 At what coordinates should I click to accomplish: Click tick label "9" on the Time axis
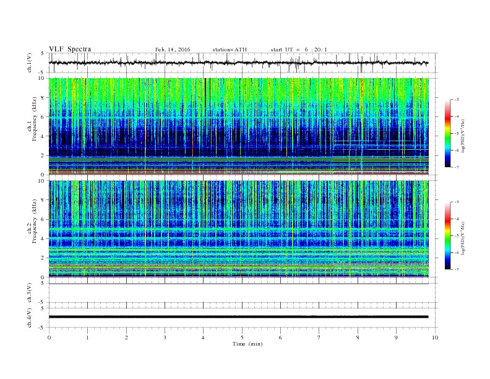tap(396, 338)
